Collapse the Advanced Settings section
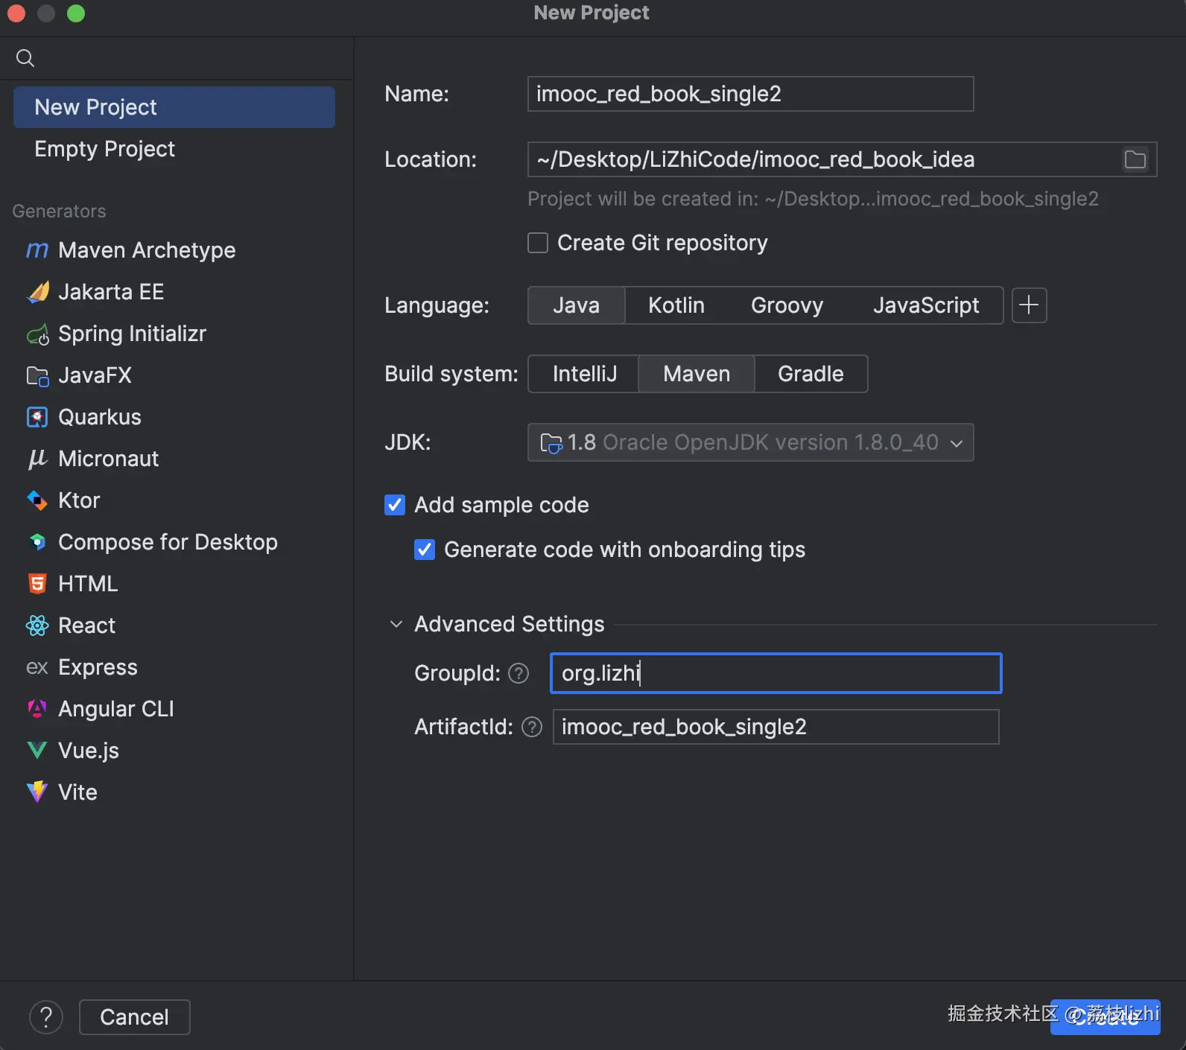Viewport: 1186px width, 1050px height. (396, 624)
